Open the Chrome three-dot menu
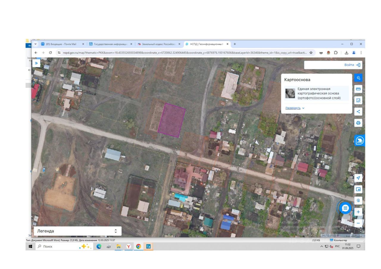 (361, 53)
